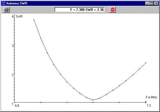Click the F = 7.300 SWR readout field
This screenshot has height=112, width=160.
80,10
